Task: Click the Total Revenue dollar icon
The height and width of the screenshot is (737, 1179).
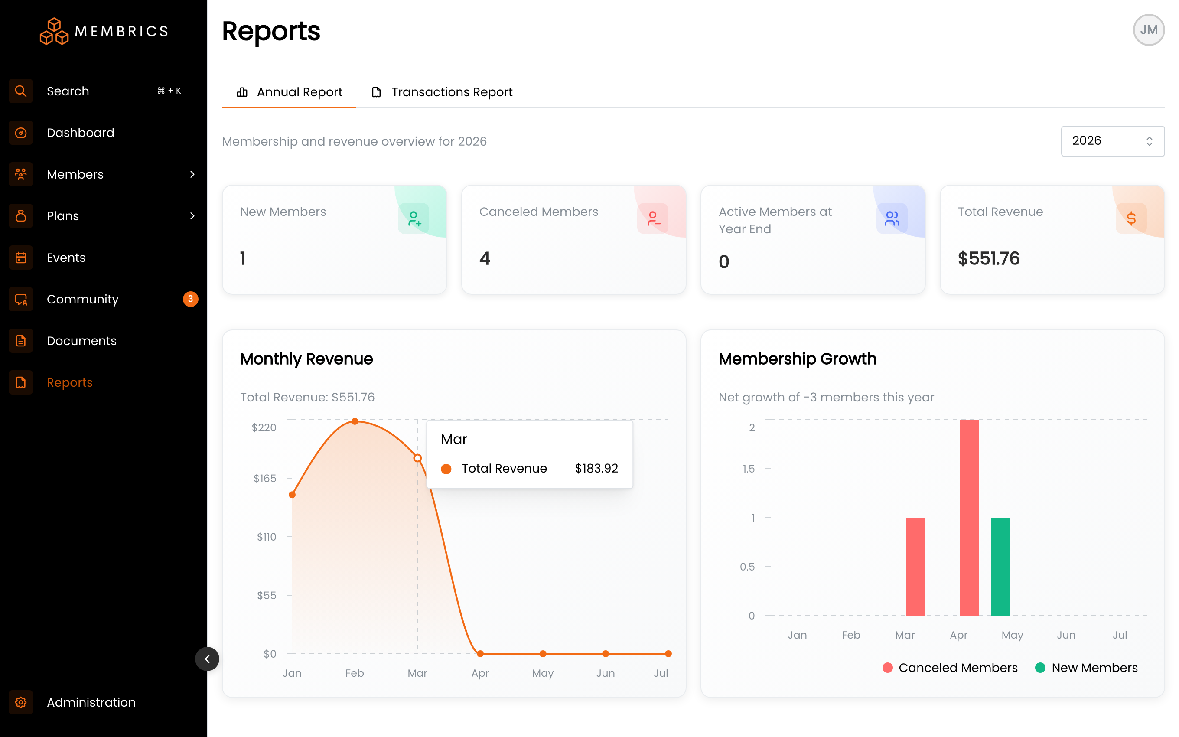Action: tap(1131, 218)
